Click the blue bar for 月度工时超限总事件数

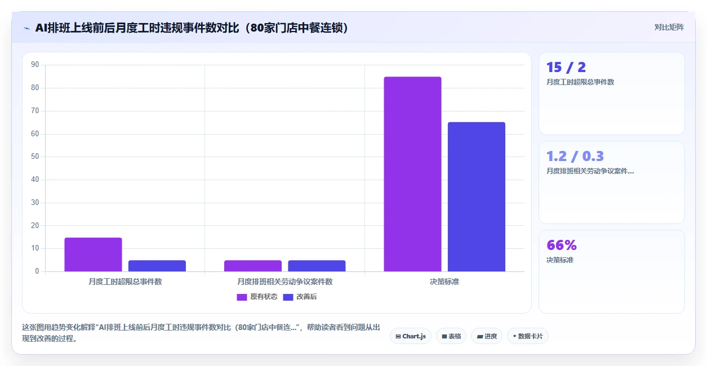click(157, 266)
